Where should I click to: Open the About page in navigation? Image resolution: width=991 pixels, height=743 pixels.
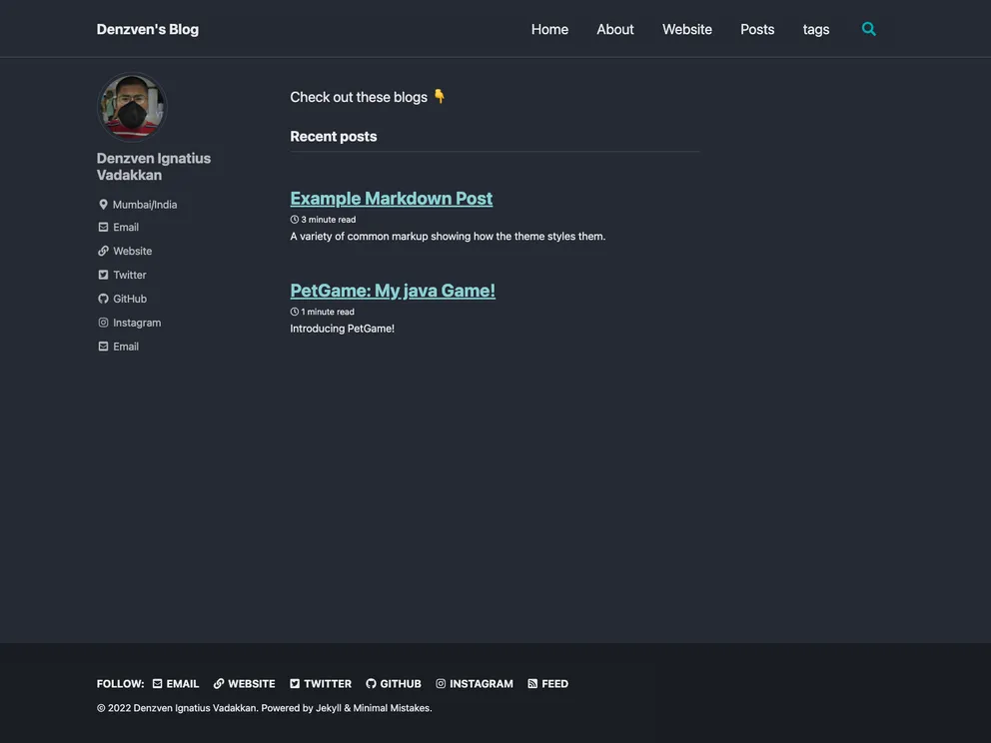tap(615, 29)
